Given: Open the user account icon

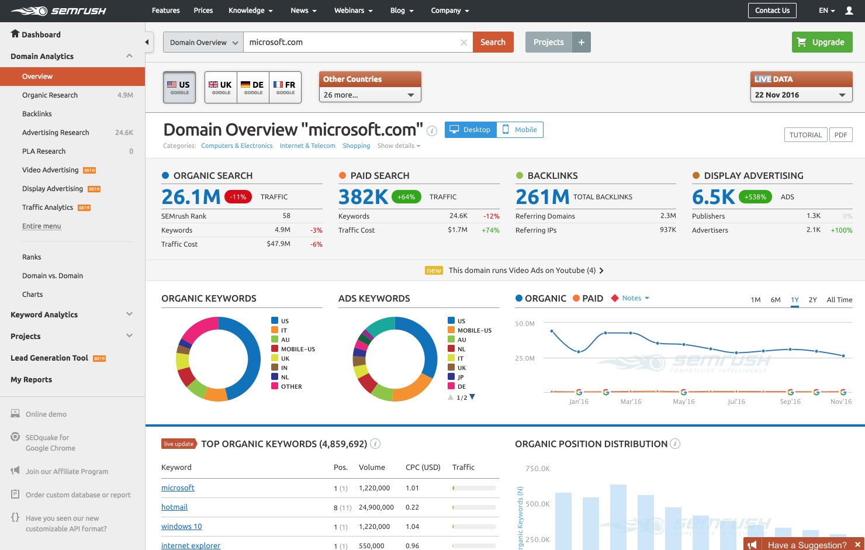Looking at the screenshot, I should pos(849,11).
